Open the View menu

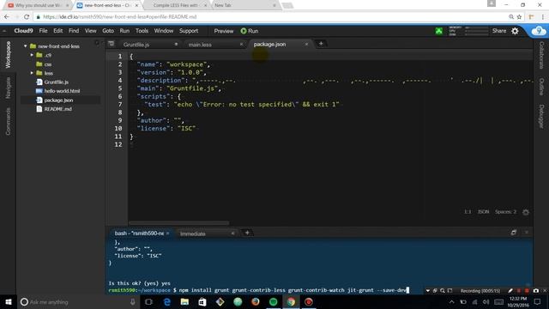tap(90, 31)
